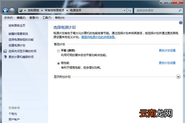Image resolution: width=185 pixels, height=123 pixels.
Task: Click the 显示附加计划 label text
Action: [62, 77]
